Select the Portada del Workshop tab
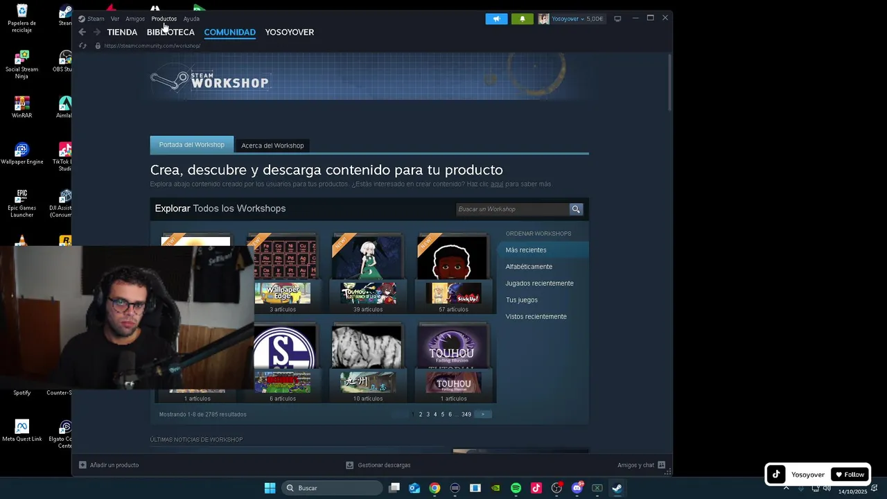 pos(192,145)
